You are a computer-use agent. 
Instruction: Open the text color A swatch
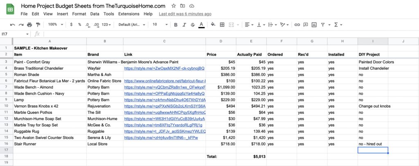201,25
